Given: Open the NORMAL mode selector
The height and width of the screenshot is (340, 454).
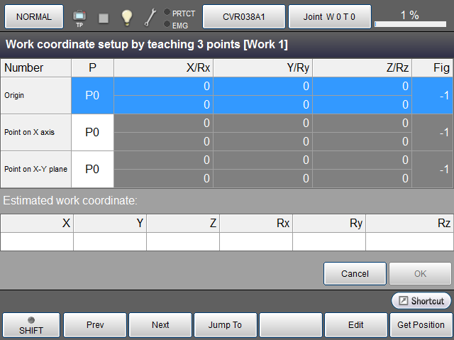Looking at the screenshot, I should click(x=33, y=16).
